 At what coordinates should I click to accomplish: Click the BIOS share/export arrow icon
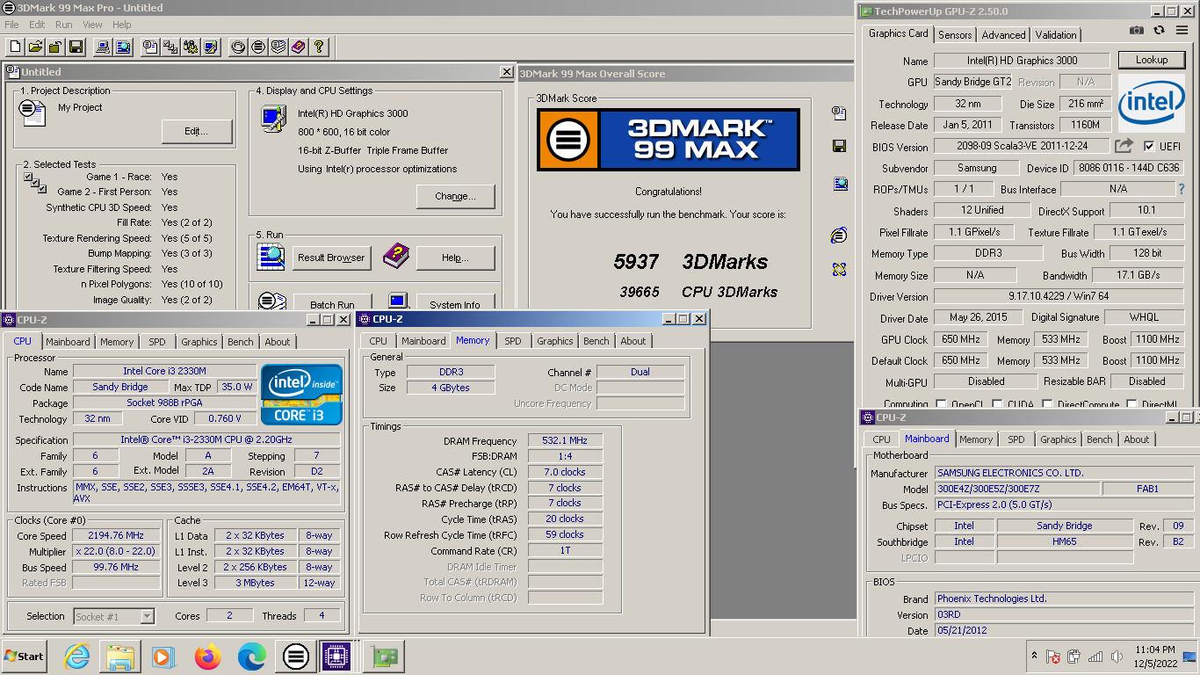tap(1124, 146)
